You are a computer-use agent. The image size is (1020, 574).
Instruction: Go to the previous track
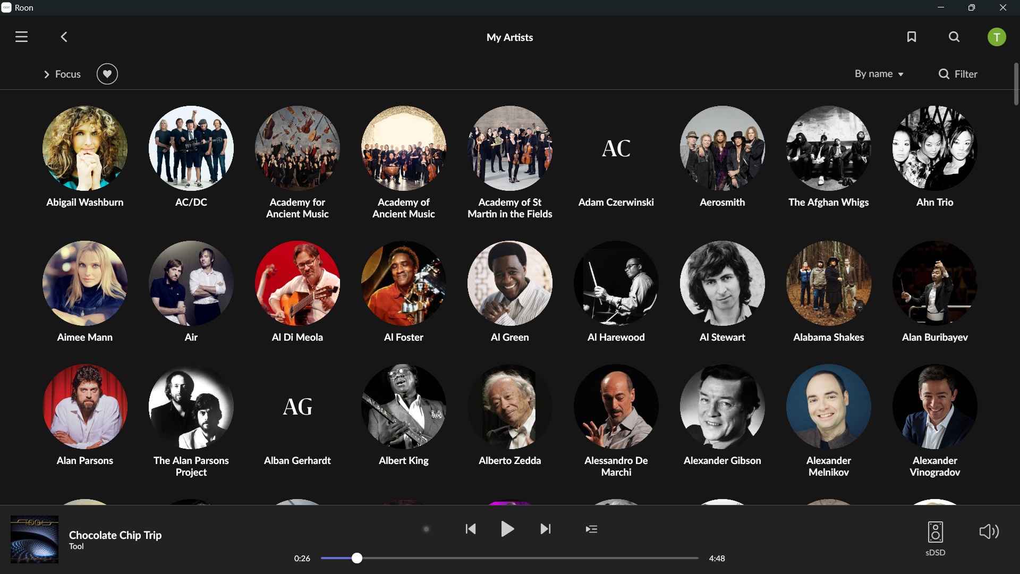coord(471,529)
